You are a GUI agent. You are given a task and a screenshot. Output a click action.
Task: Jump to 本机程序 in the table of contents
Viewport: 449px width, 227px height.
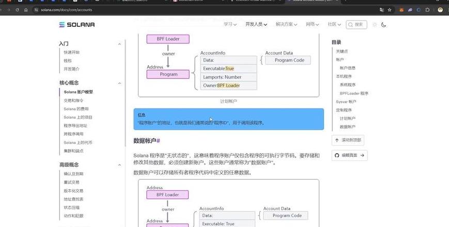pos(344,76)
